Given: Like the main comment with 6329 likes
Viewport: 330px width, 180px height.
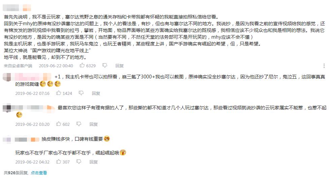Looking at the screenshot, I should [82, 66].
